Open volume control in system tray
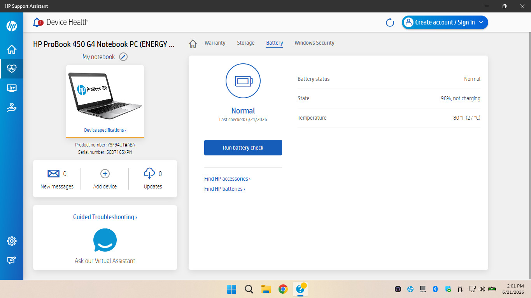 [x=482, y=289]
